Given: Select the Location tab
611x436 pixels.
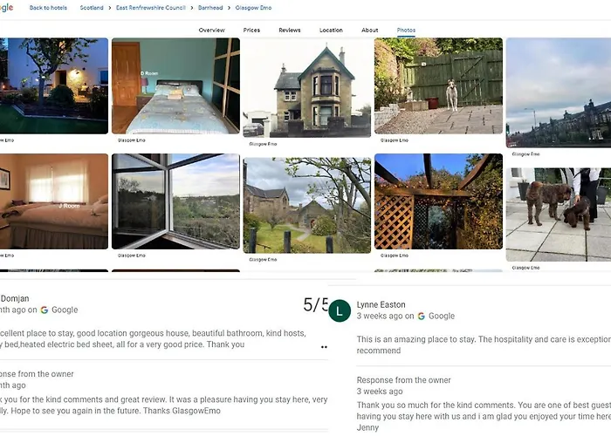Looking at the screenshot, I should (331, 31).
